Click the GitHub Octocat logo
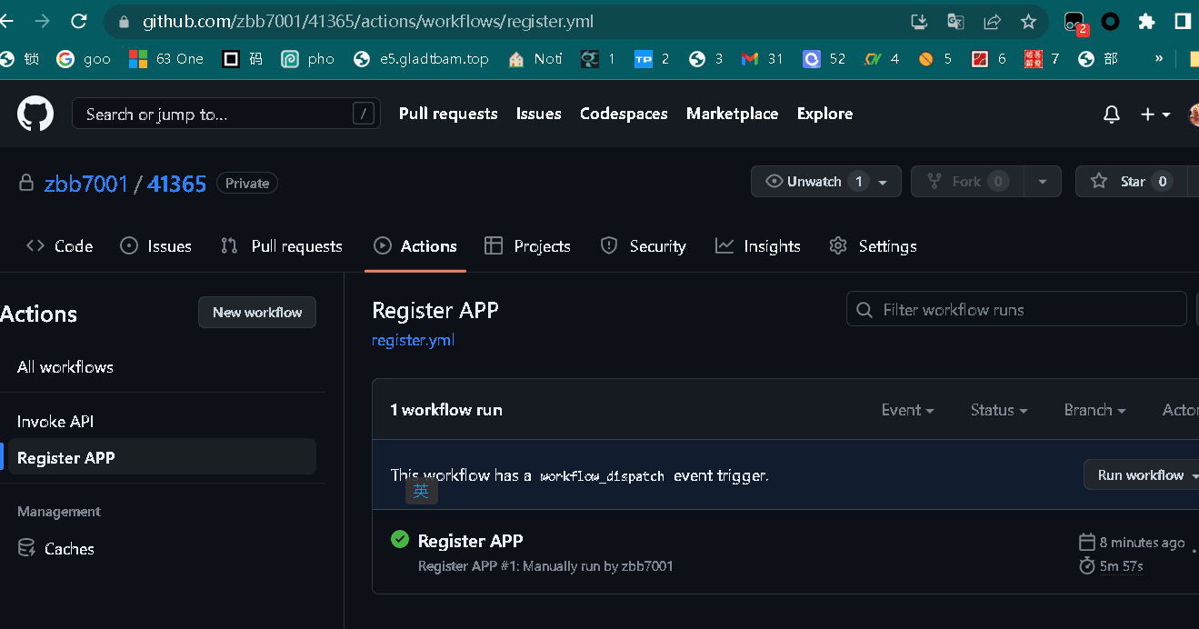The width and height of the screenshot is (1199, 629). point(35,114)
